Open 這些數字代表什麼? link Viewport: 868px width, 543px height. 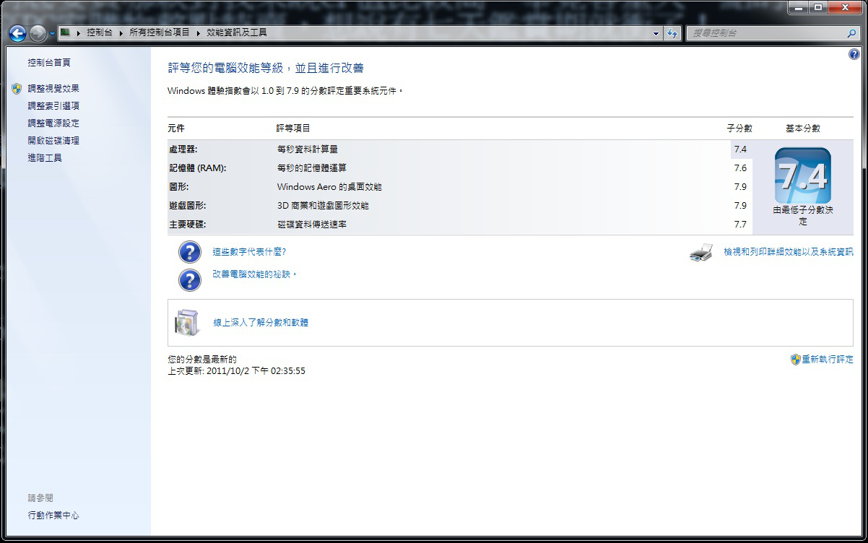[249, 252]
